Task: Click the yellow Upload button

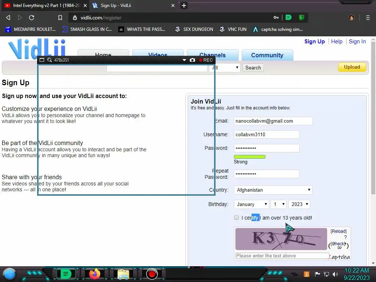Action: tap(352, 67)
